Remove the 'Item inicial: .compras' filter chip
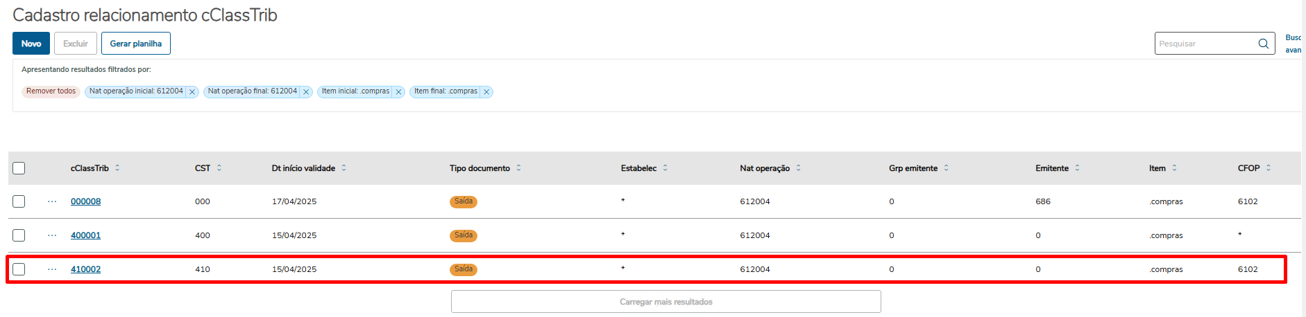1306x317 pixels. click(x=398, y=92)
